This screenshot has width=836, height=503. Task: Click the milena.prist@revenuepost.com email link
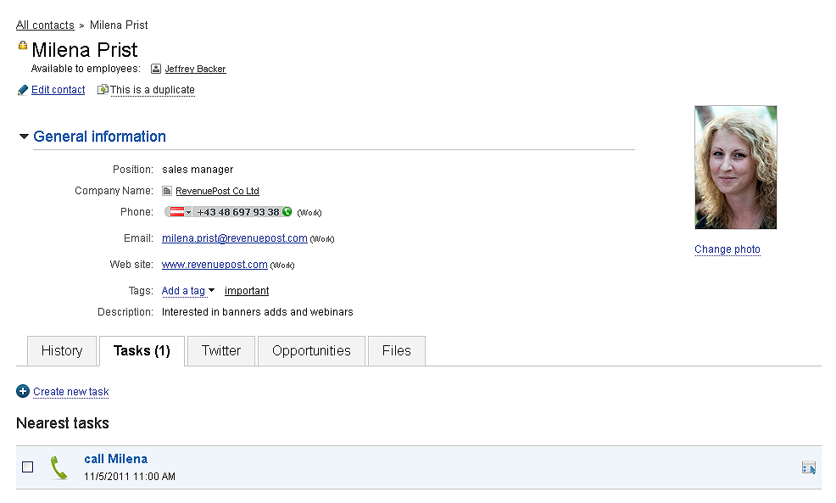[234, 239]
